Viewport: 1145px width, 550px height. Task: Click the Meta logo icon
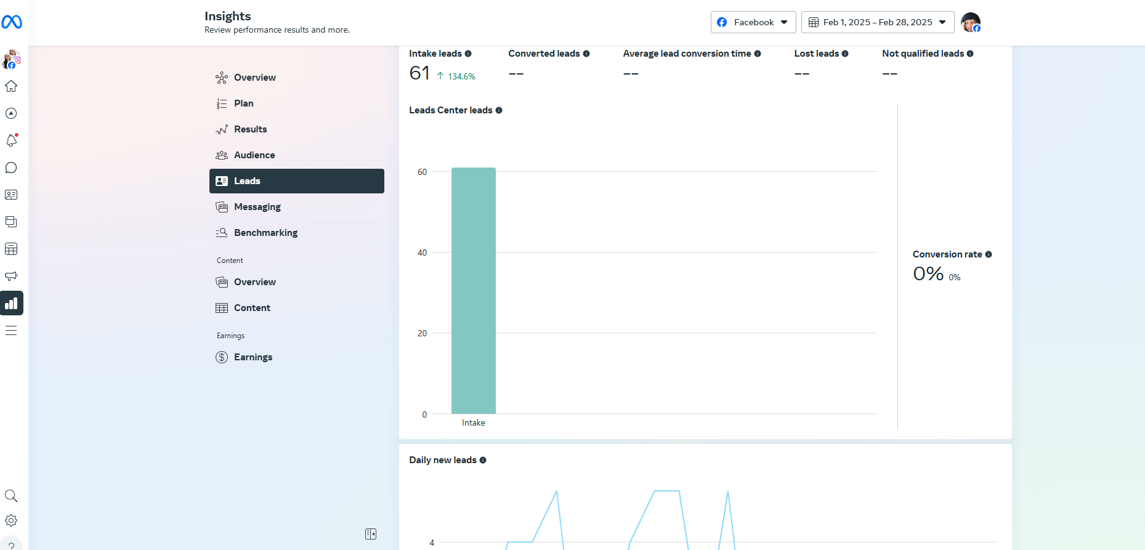point(12,22)
